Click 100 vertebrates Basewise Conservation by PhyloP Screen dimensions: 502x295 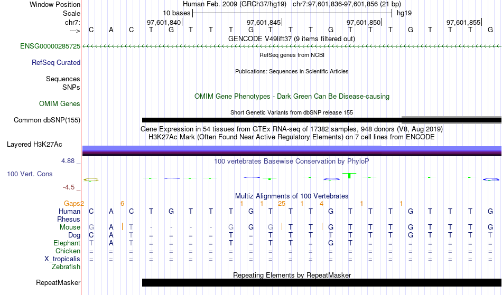292,161
